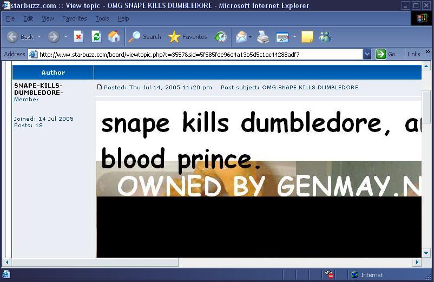
Task: Click vertical scrollbar down arrow
Action: 426,253
